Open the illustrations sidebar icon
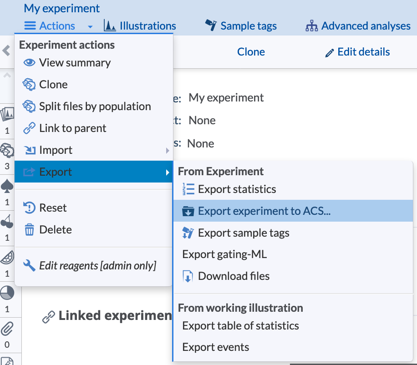 (7, 115)
